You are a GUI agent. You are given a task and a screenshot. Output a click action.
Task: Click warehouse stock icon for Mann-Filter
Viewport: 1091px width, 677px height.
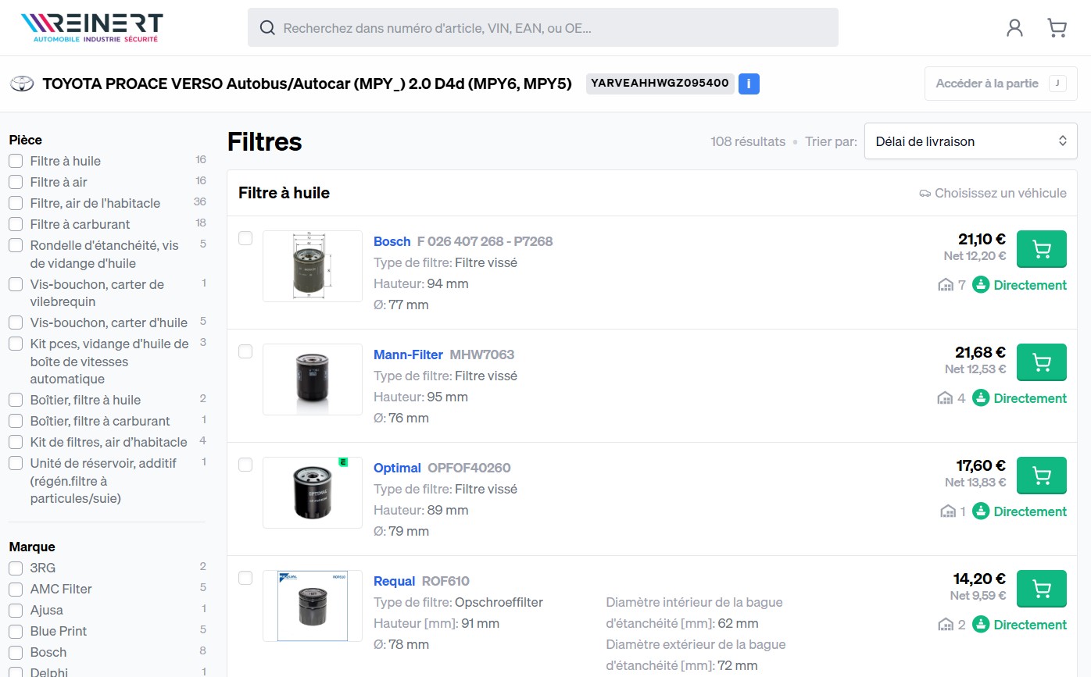point(946,398)
